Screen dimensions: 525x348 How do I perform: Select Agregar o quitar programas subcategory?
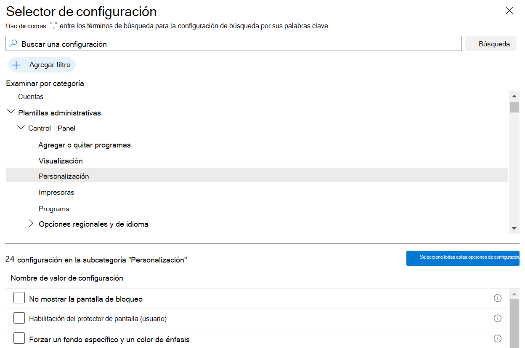(85, 145)
